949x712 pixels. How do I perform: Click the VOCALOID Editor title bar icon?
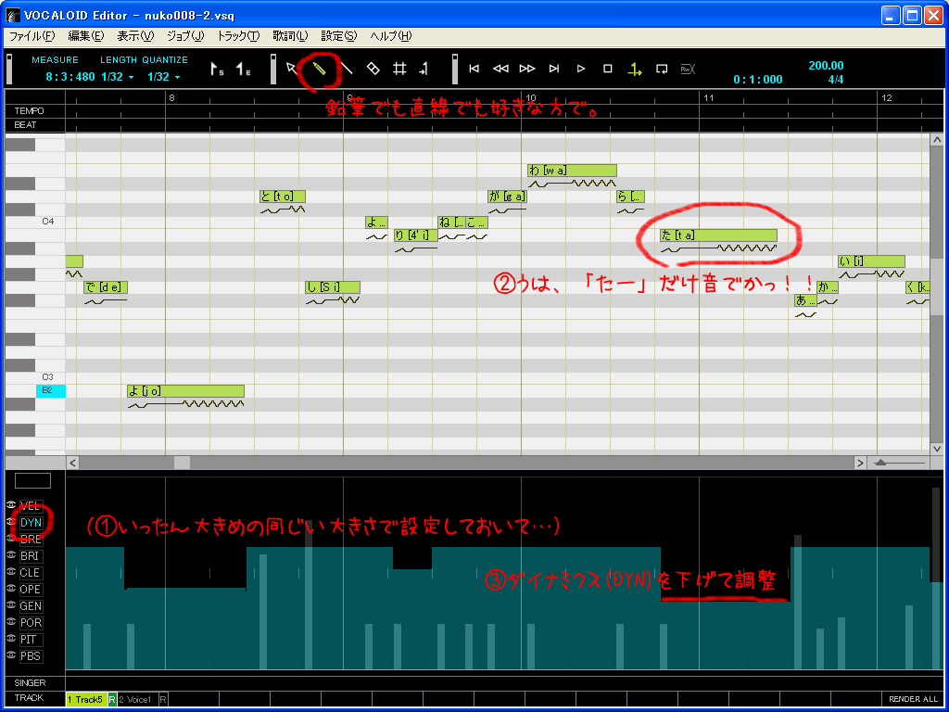(x=13, y=15)
